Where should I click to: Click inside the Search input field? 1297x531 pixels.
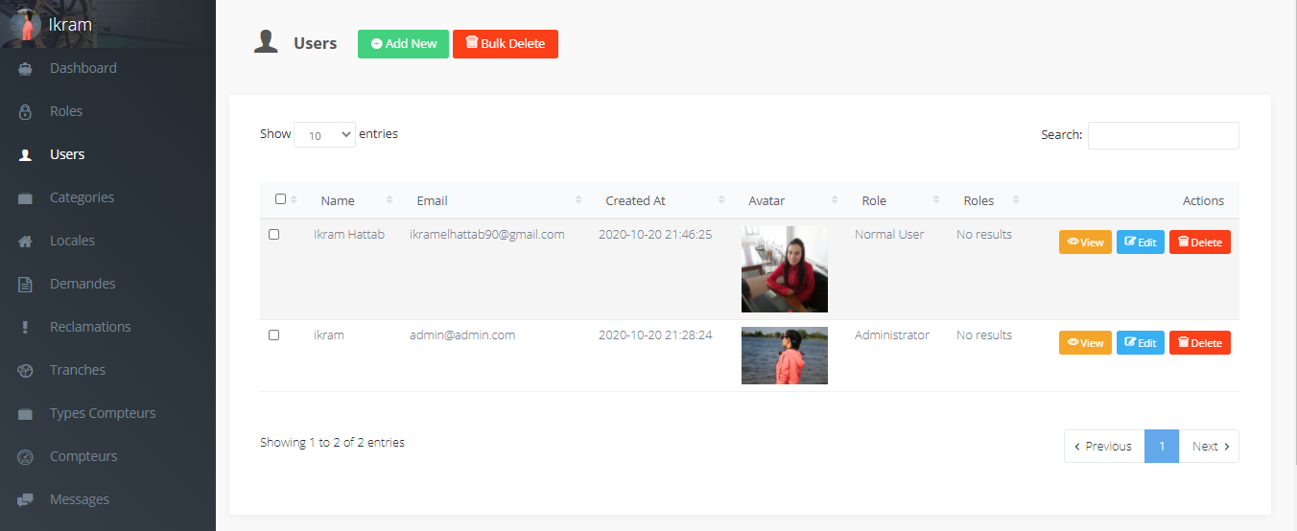point(1163,135)
